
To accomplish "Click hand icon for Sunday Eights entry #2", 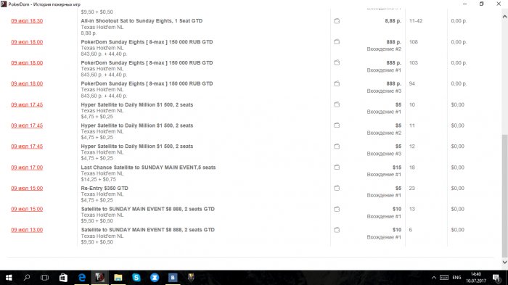I will click(x=337, y=42).
